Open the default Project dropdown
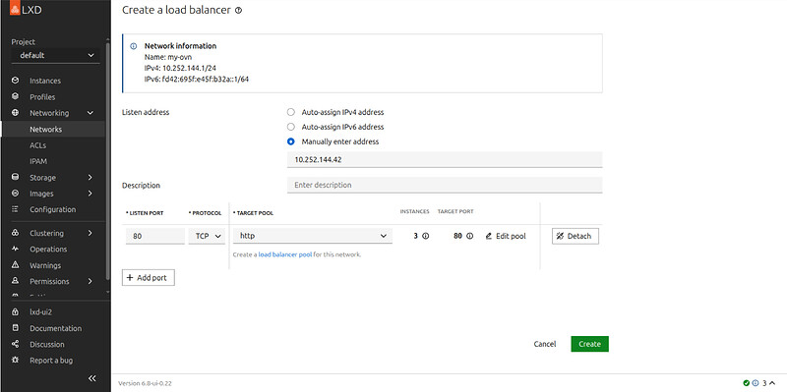The width and height of the screenshot is (787, 392). (x=55, y=56)
